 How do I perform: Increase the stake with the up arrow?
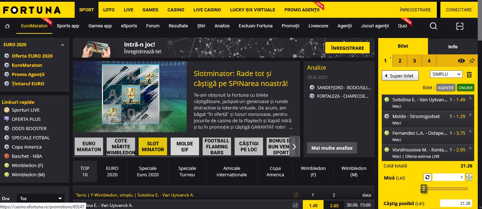(x=469, y=176)
